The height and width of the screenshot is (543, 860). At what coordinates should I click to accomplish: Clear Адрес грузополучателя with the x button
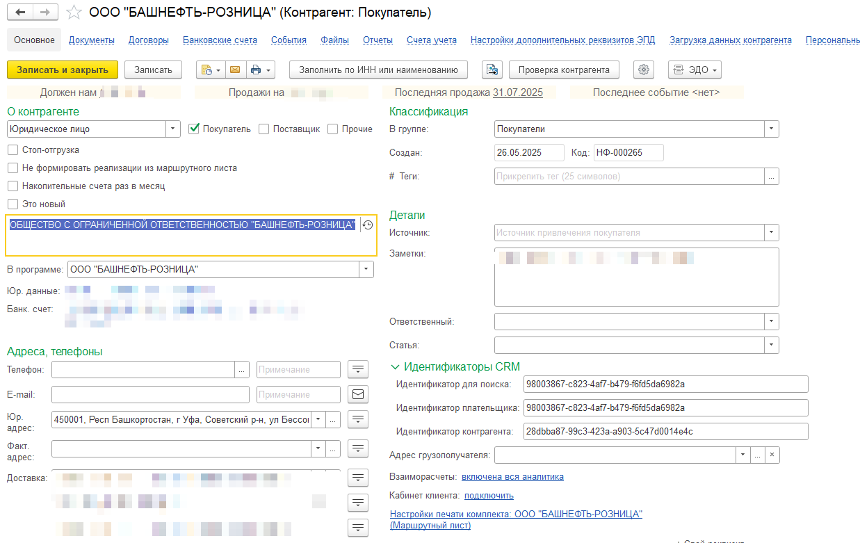click(772, 455)
